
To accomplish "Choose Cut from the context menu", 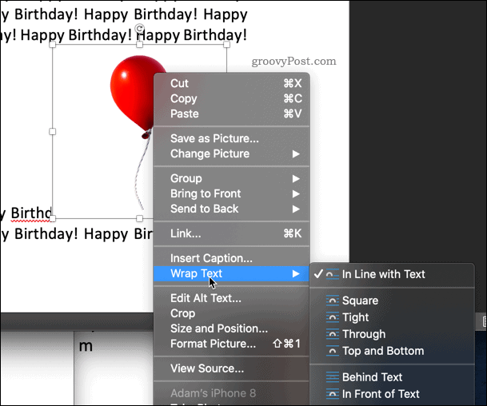I will (x=231, y=83).
